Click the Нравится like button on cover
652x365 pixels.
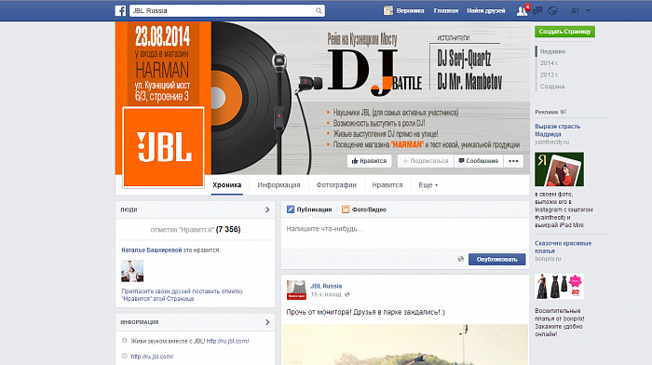coord(369,161)
